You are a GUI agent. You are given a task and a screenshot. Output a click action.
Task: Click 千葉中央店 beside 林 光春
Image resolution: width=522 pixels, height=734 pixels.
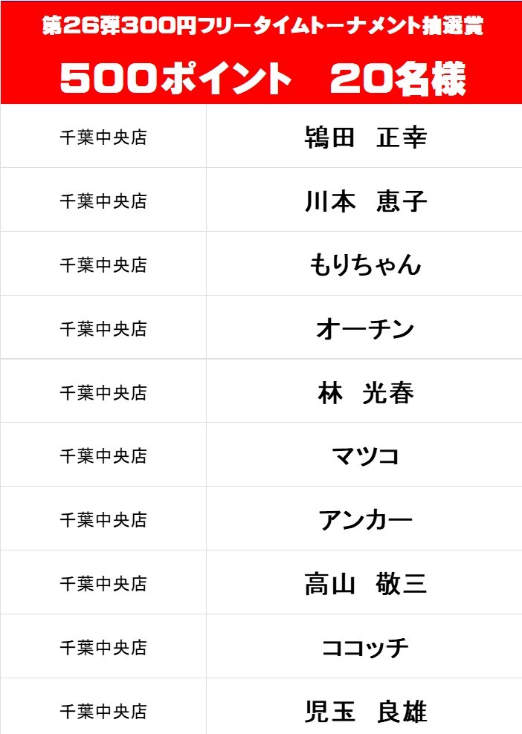tap(103, 393)
